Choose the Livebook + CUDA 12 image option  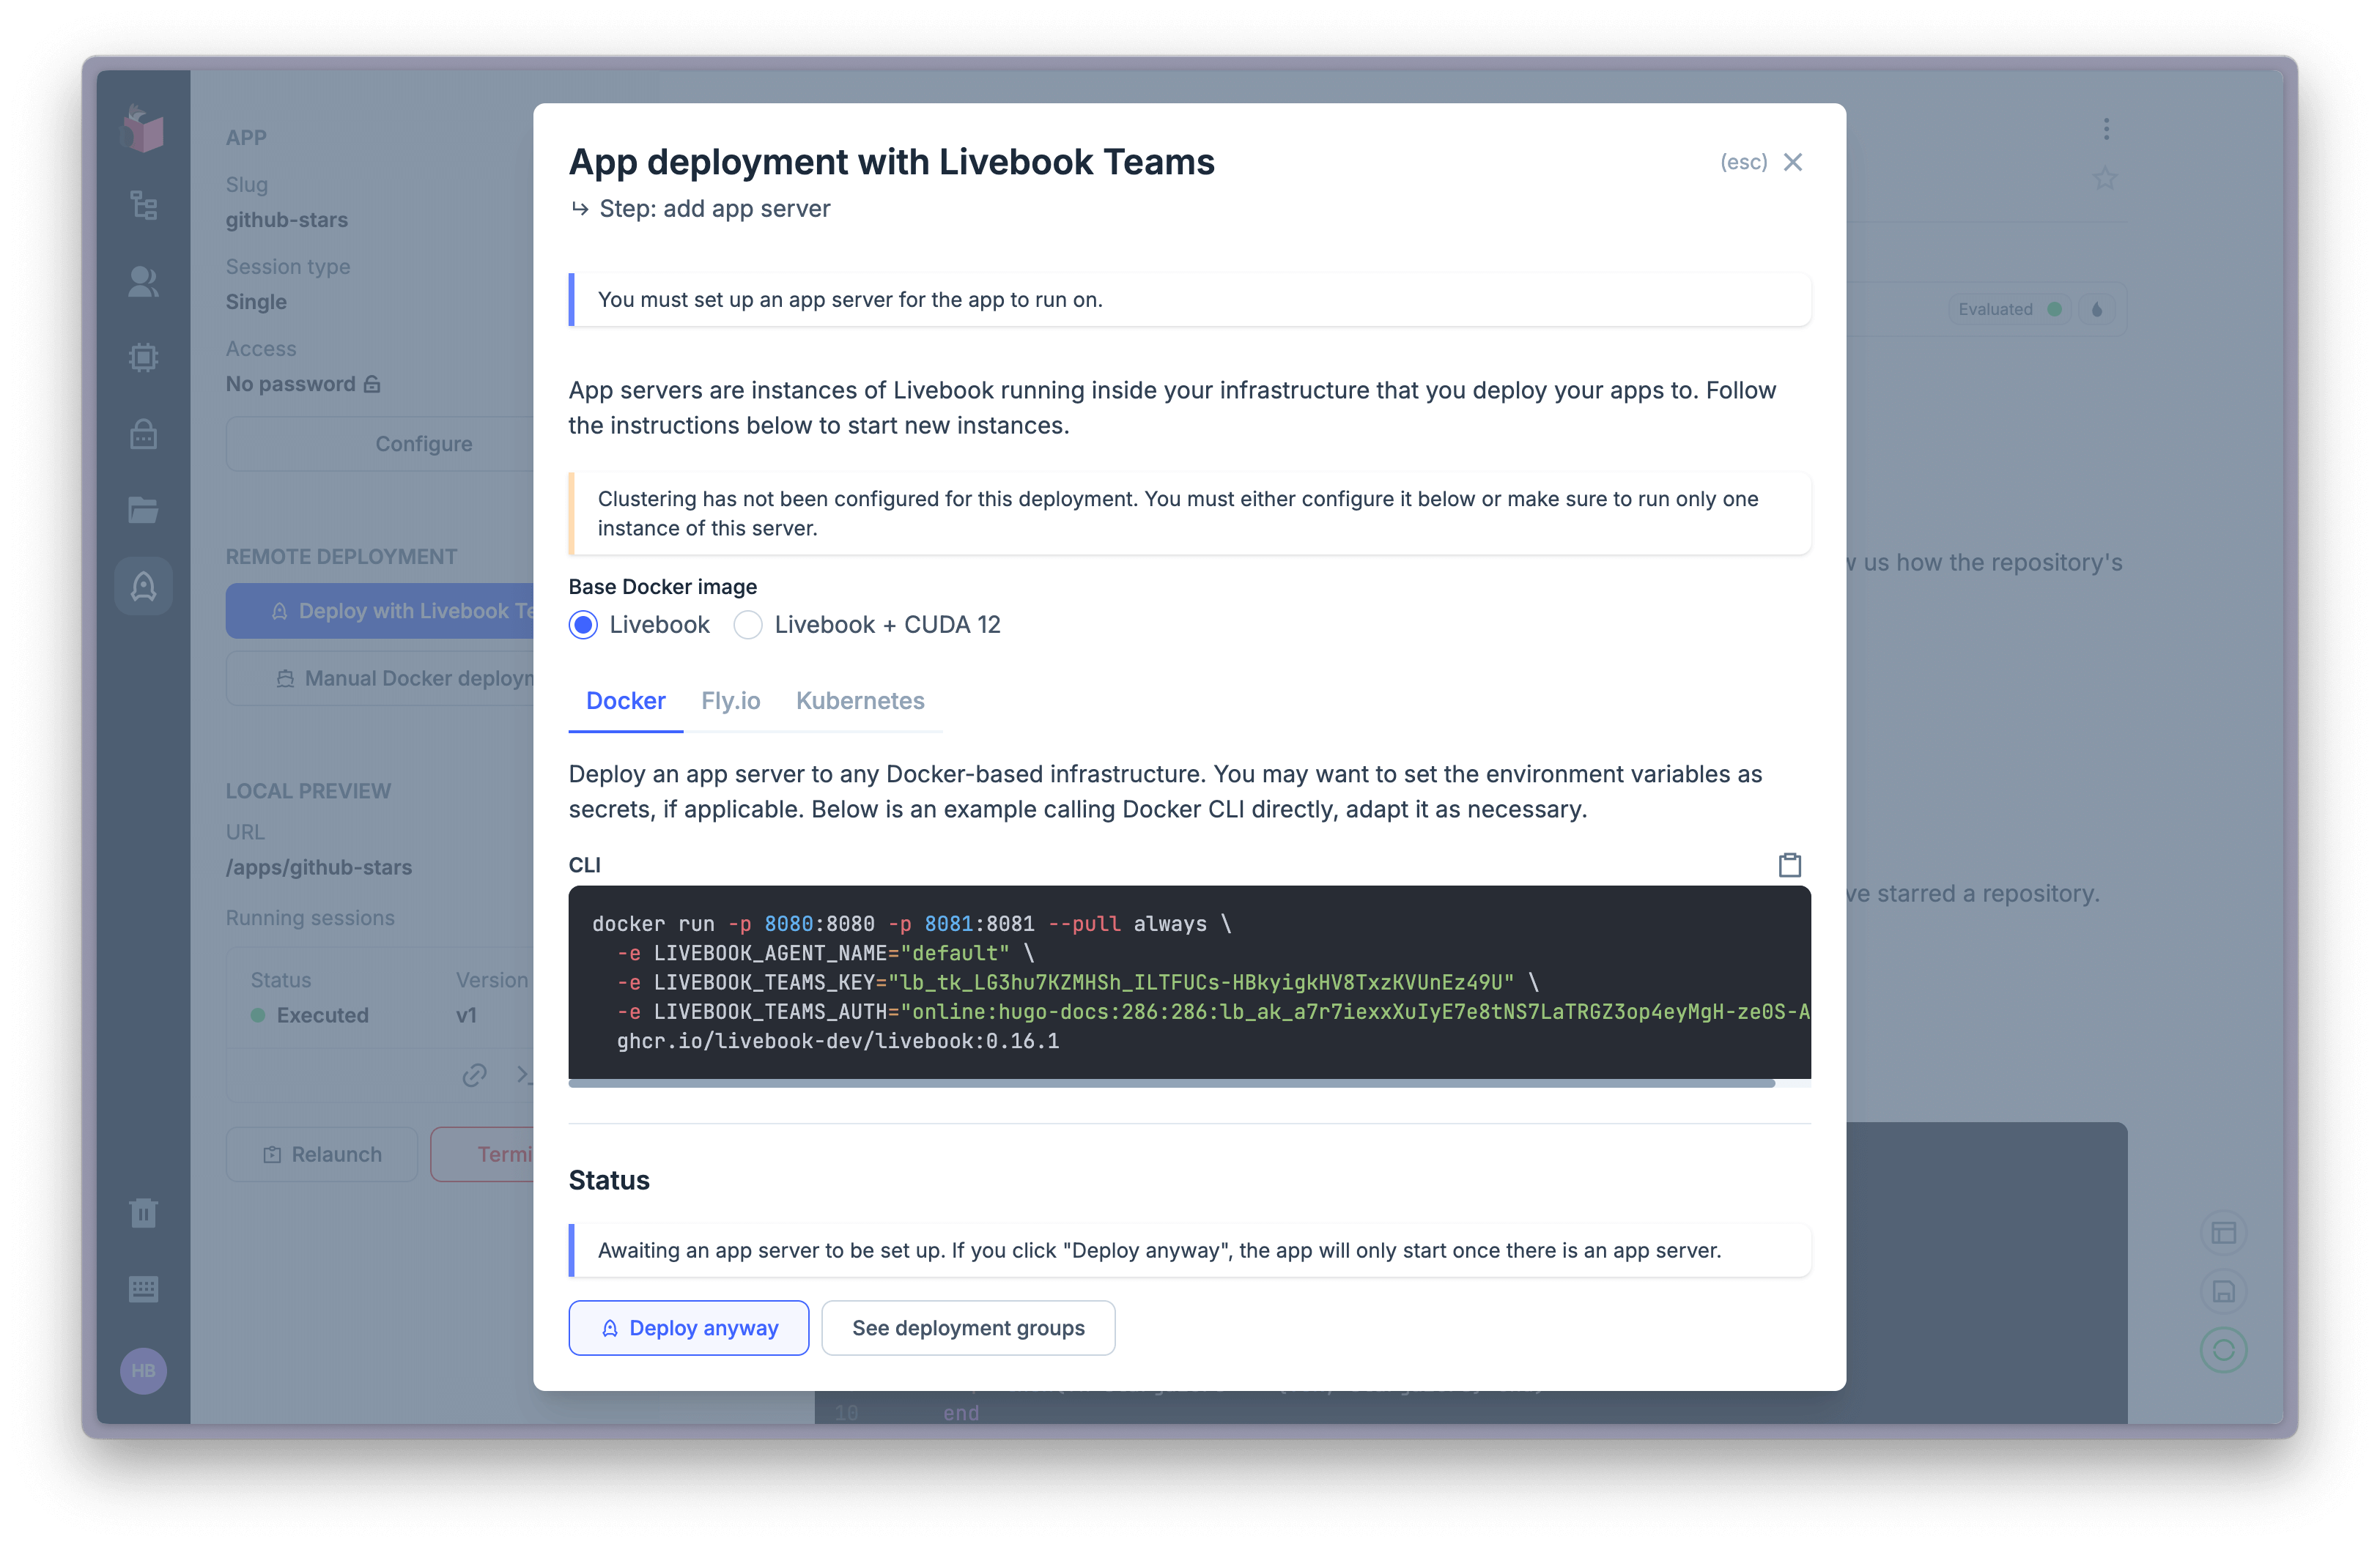coord(747,623)
